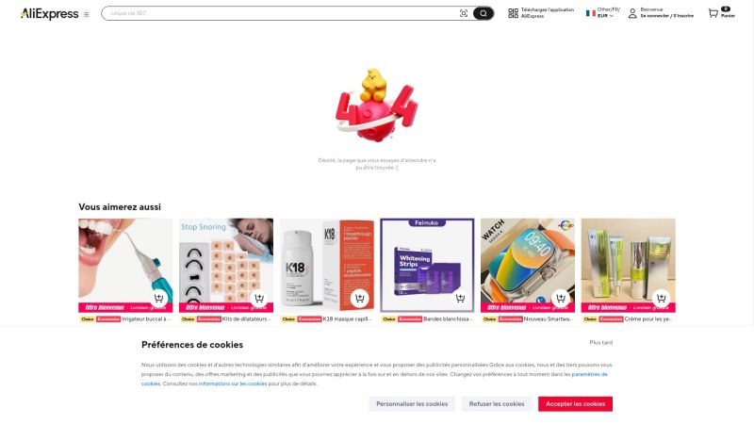Click the AliExpress logo
Viewport: 754px width, 424px height.
tap(50, 14)
